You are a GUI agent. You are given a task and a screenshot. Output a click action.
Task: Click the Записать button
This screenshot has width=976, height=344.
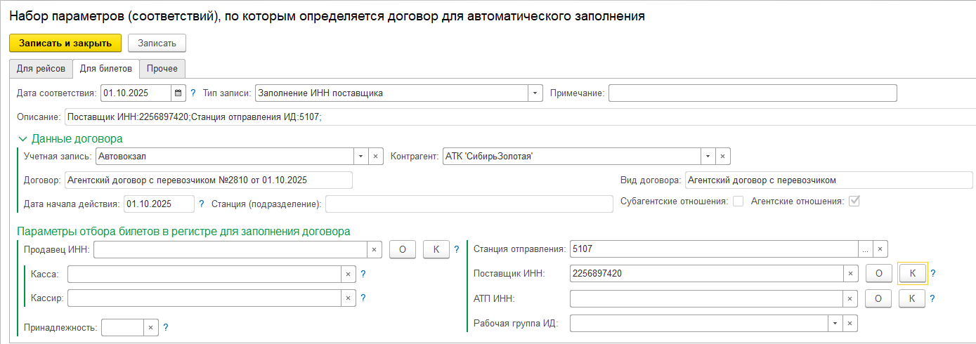(x=157, y=43)
